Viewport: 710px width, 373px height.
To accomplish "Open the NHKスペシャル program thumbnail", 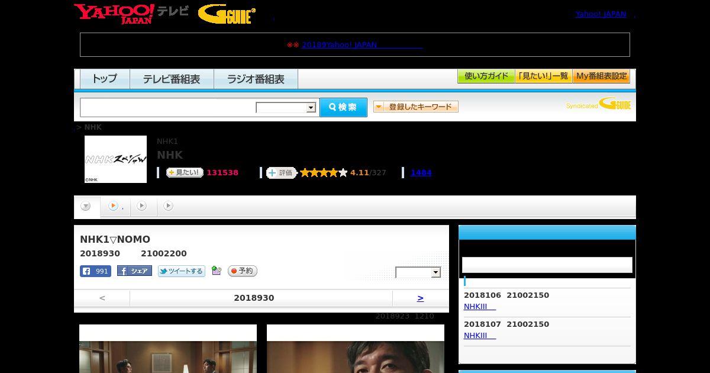I will click(115, 159).
